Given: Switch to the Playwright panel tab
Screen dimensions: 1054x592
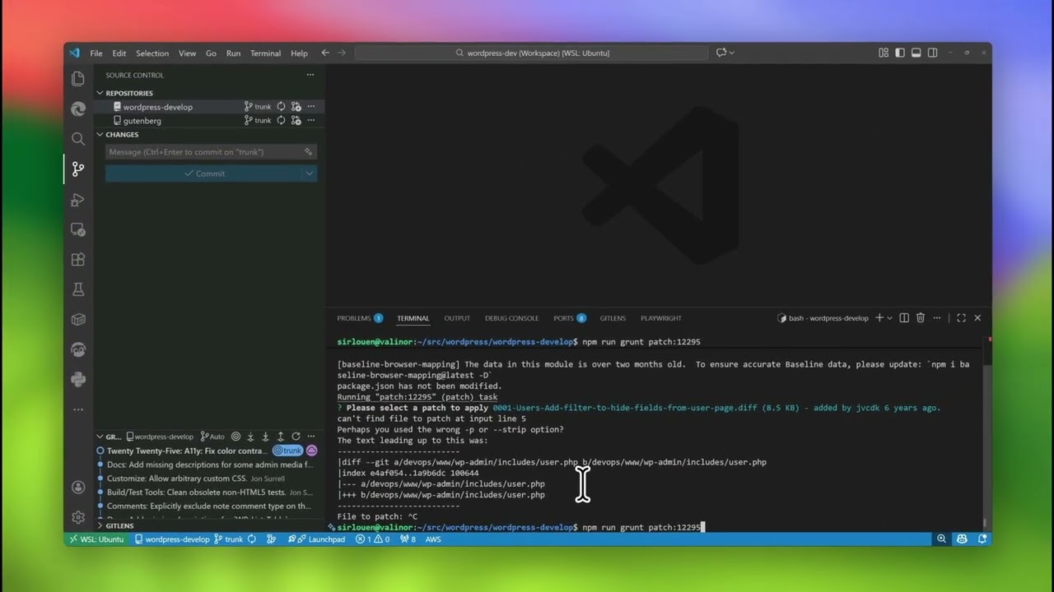Looking at the screenshot, I should 661,318.
